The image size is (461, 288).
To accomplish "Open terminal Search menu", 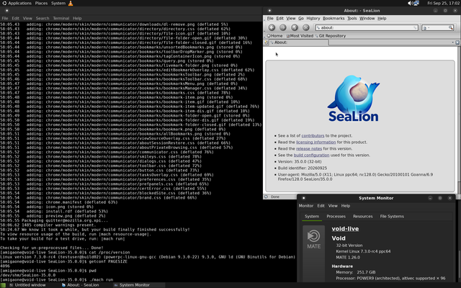I will tap(42, 18).
